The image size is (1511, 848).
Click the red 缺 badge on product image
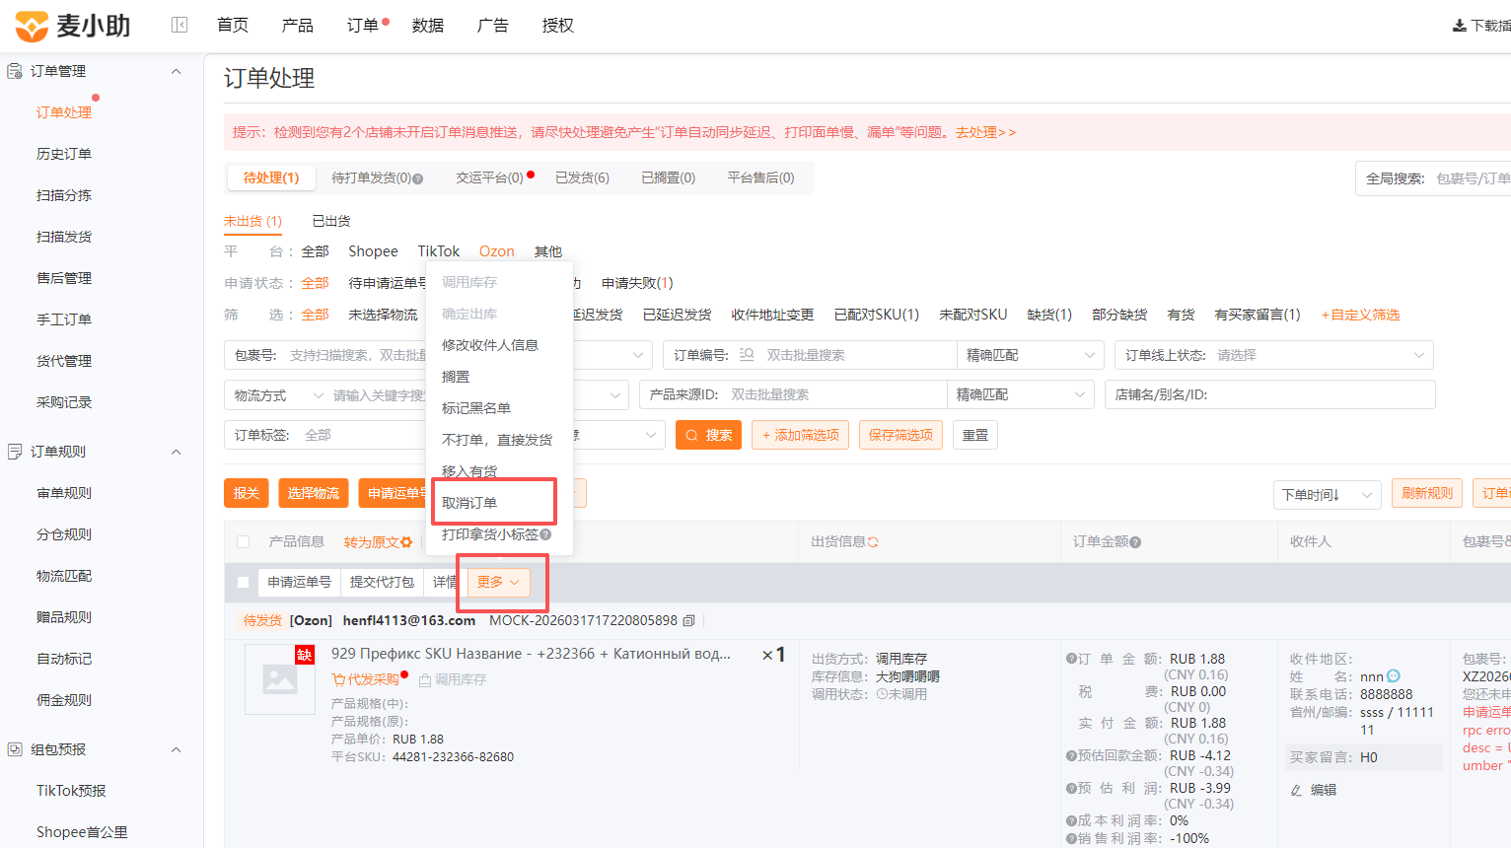(305, 655)
